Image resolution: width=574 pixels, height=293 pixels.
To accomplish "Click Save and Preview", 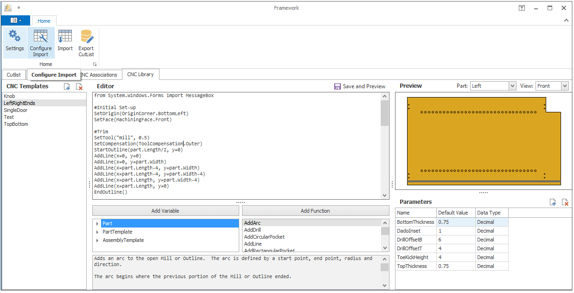I will (359, 86).
